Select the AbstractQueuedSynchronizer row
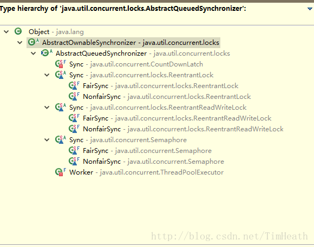 click(142, 54)
